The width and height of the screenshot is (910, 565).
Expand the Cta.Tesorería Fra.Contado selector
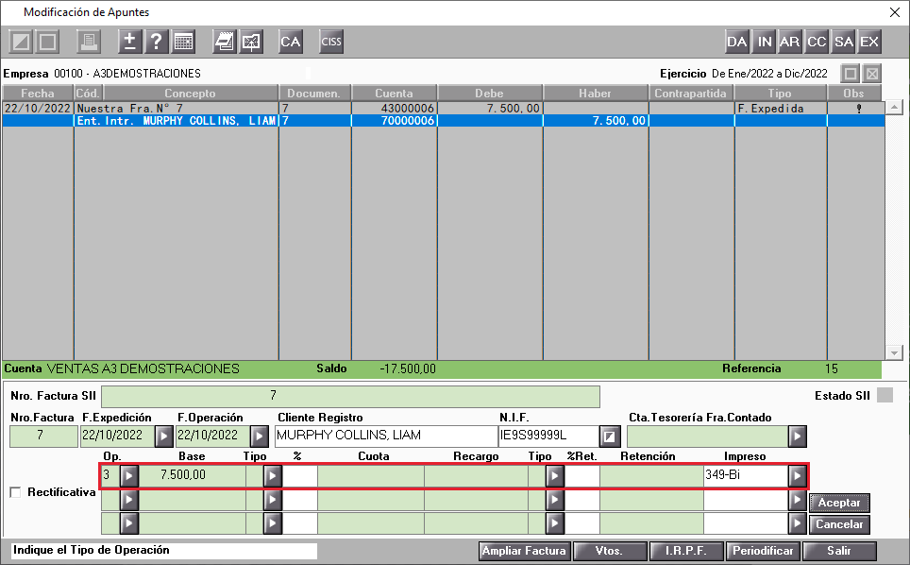tap(798, 437)
